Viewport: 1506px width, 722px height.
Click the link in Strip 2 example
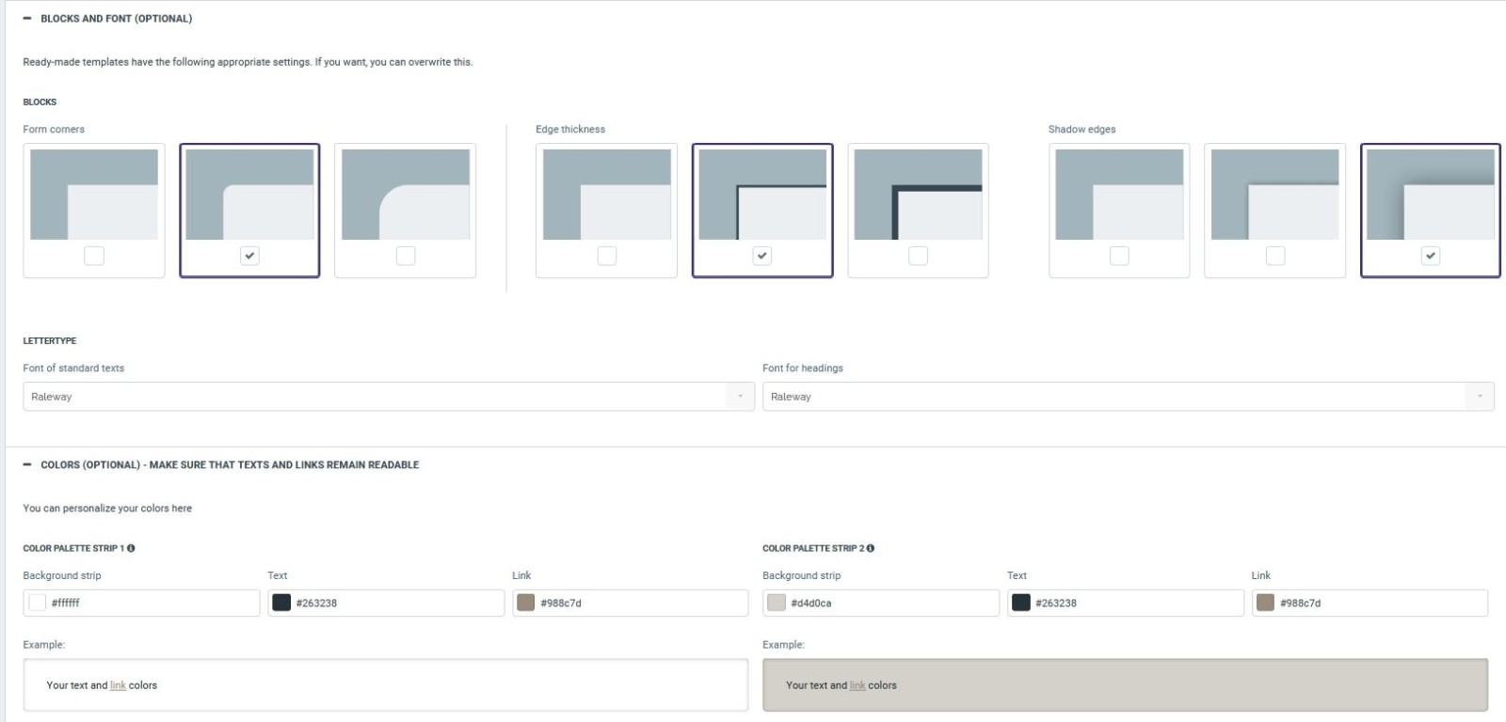[857, 685]
